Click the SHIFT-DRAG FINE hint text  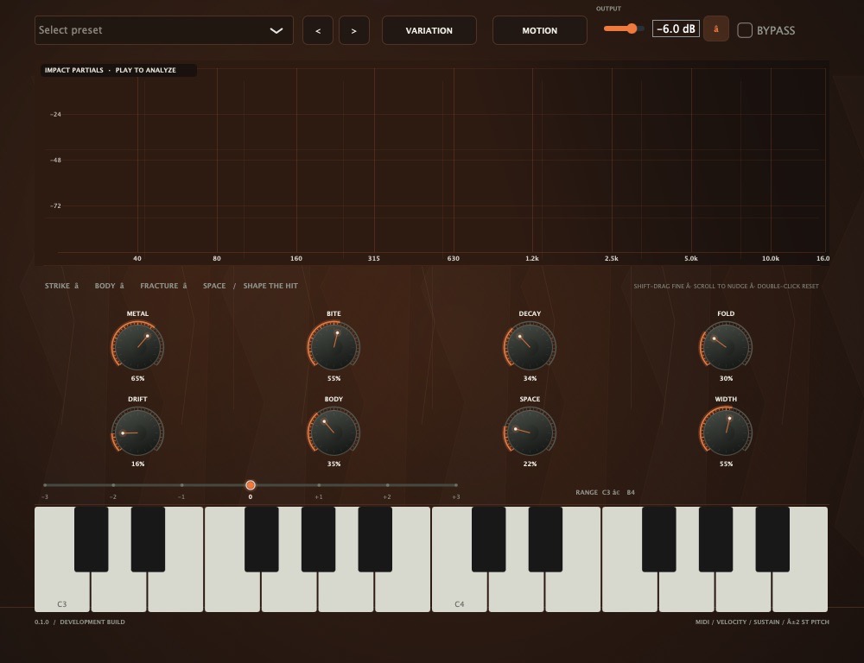pyautogui.click(x=727, y=286)
